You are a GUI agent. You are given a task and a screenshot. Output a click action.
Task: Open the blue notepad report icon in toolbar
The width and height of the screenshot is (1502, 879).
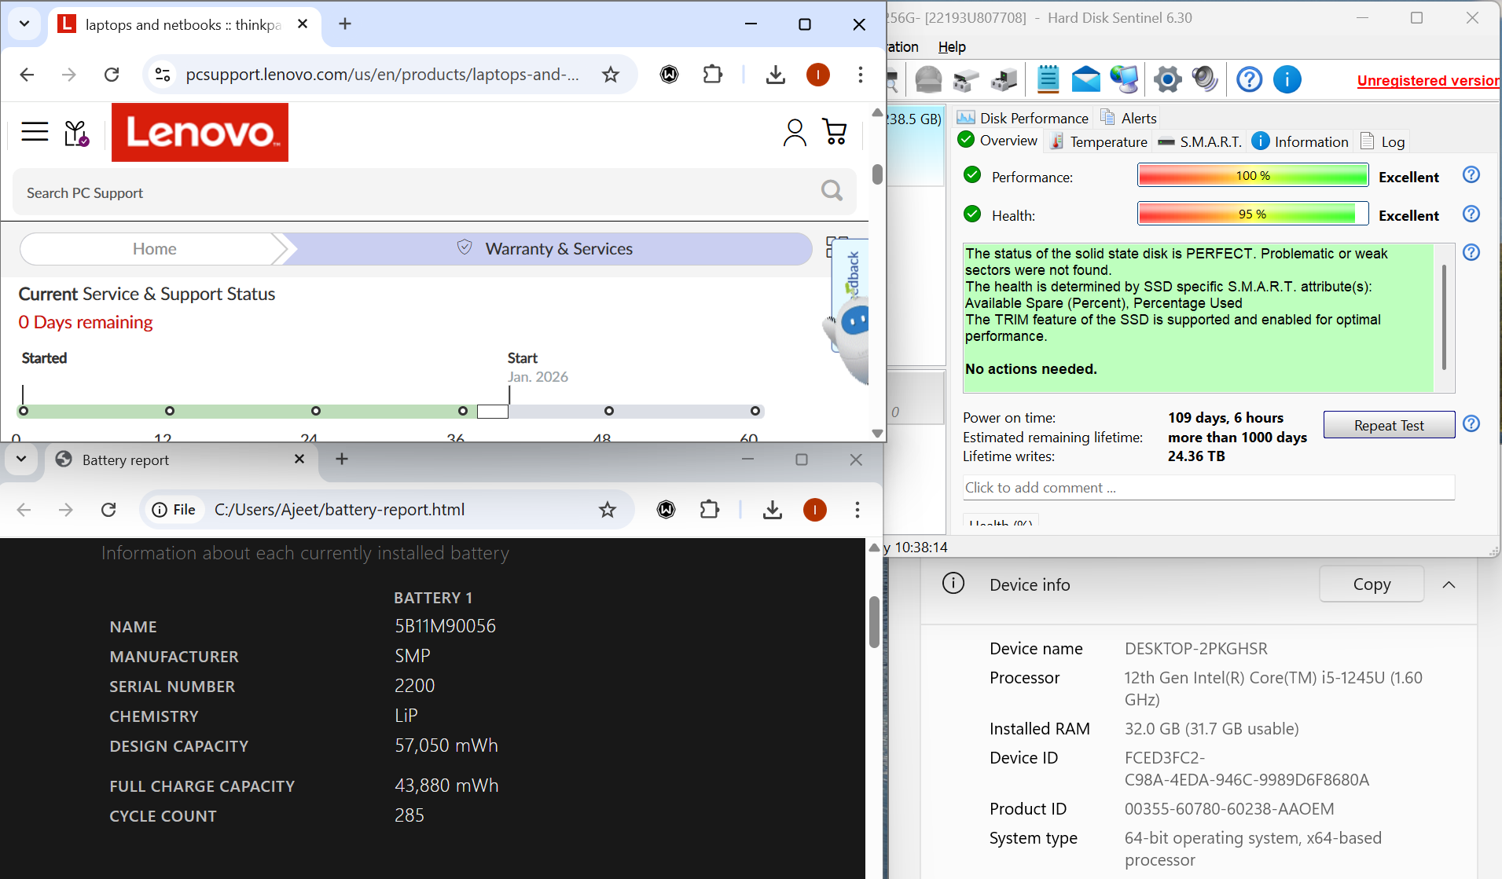point(1048,79)
